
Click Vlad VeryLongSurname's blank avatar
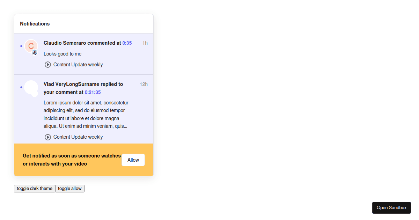tap(31, 87)
